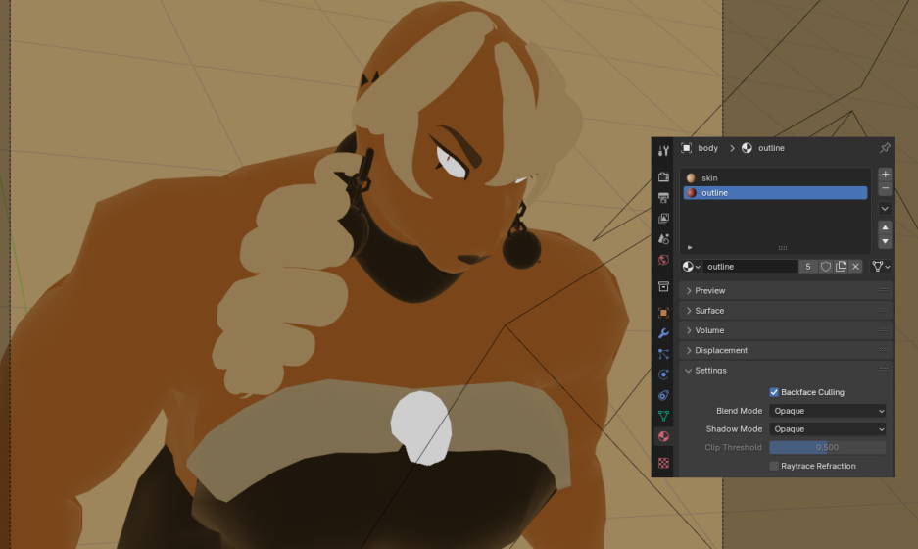Select the skin material slot
Screen dimensions: 918x549
point(775,177)
